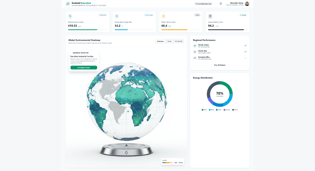Click the blue Target badge on Renewable card
Image resolution: width=315 pixels, height=171 pixels.
(x=148, y=15)
